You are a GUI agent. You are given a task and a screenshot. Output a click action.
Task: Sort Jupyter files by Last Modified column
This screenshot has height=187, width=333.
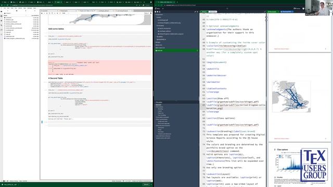[x=35, y=16]
